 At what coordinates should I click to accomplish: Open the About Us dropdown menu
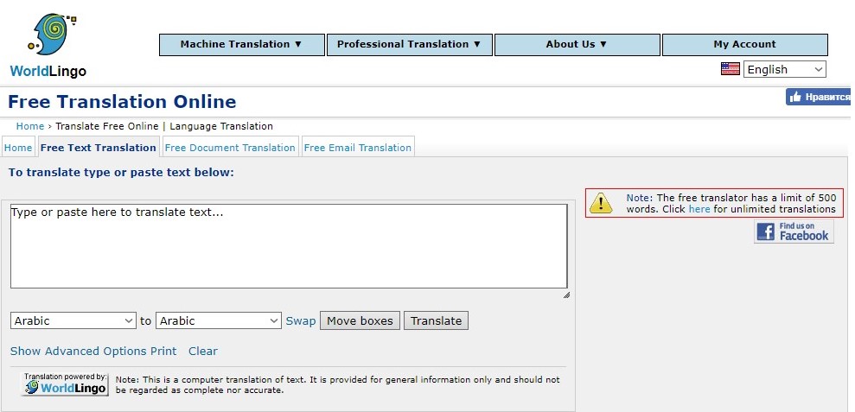577,45
